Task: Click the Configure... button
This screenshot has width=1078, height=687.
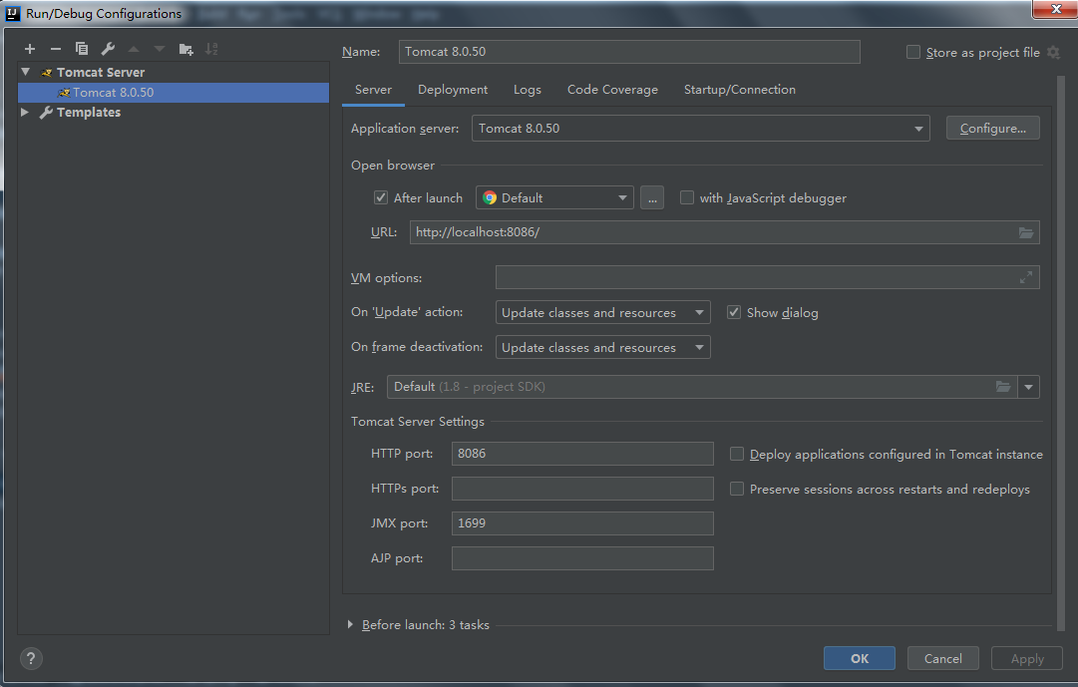Action: coord(993,129)
